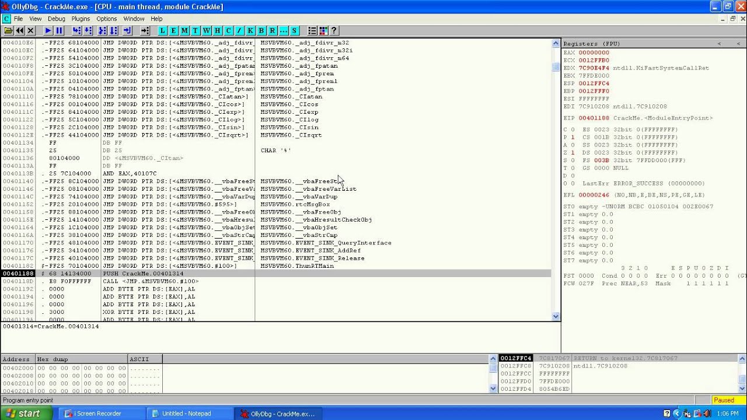
Task: Click the dump Address column header
Action: click(x=18, y=359)
